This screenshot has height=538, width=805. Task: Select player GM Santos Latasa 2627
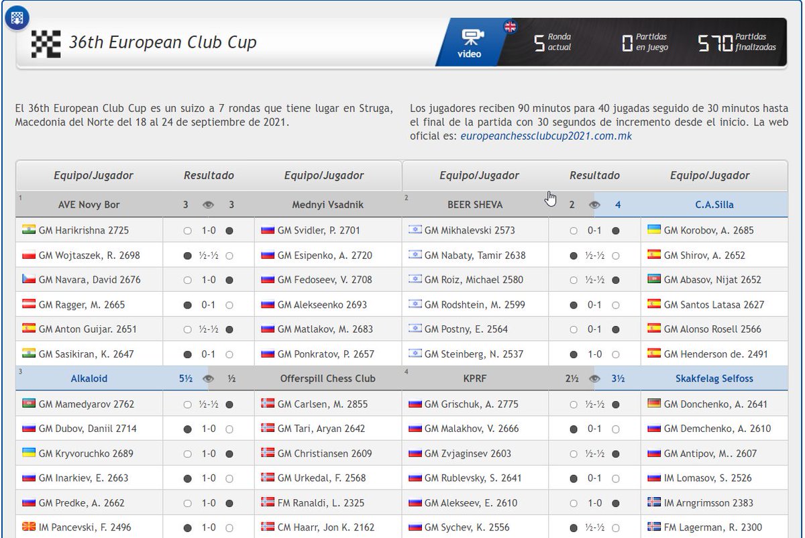pyautogui.click(x=714, y=305)
